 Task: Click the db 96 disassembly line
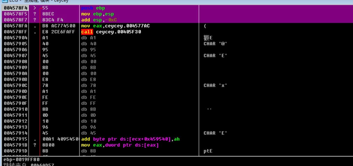[89, 127]
